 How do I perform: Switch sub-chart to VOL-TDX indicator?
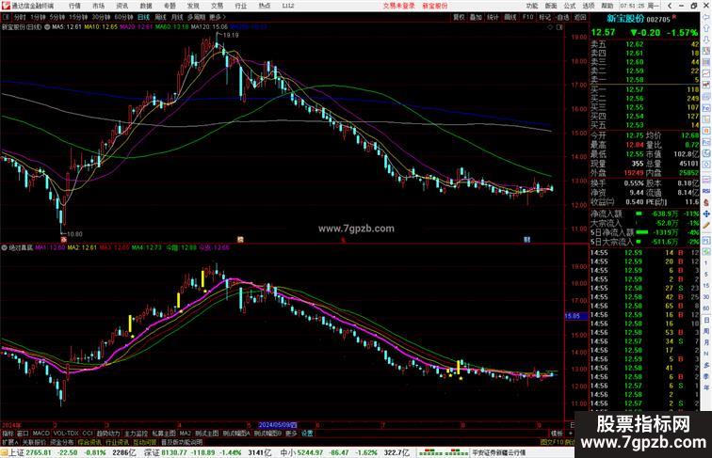tap(66, 433)
